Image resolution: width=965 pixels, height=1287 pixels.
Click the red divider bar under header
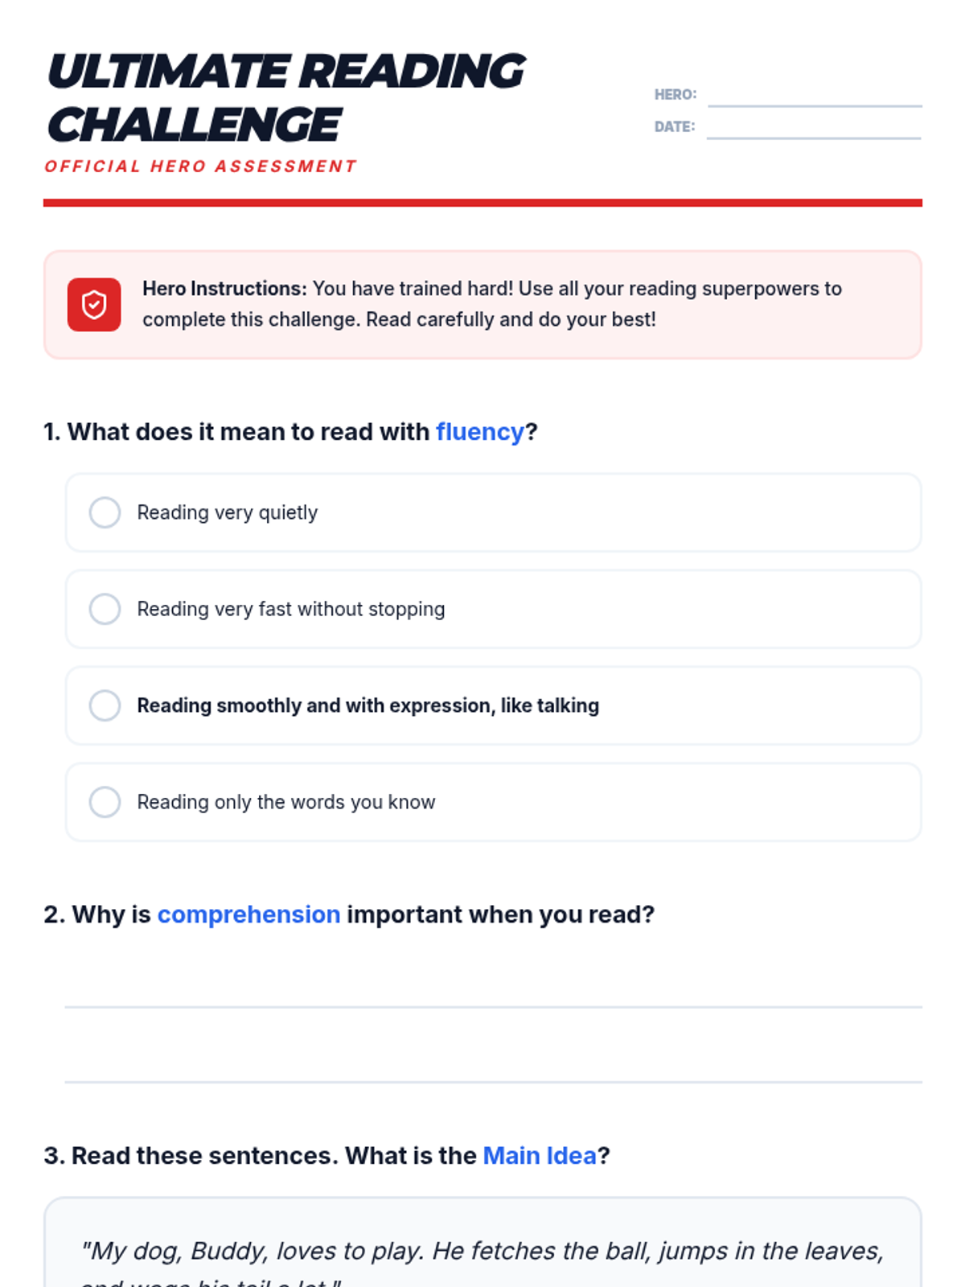point(482,203)
